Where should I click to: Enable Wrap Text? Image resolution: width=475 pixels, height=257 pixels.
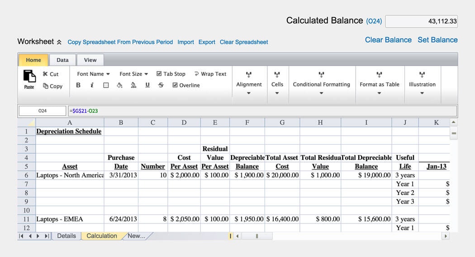coord(210,74)
